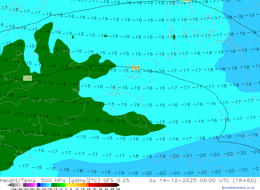The width and height of the screenshot is (260, 190).
Task: Click the '(18+60)' forecast run label
Action: 245,180
